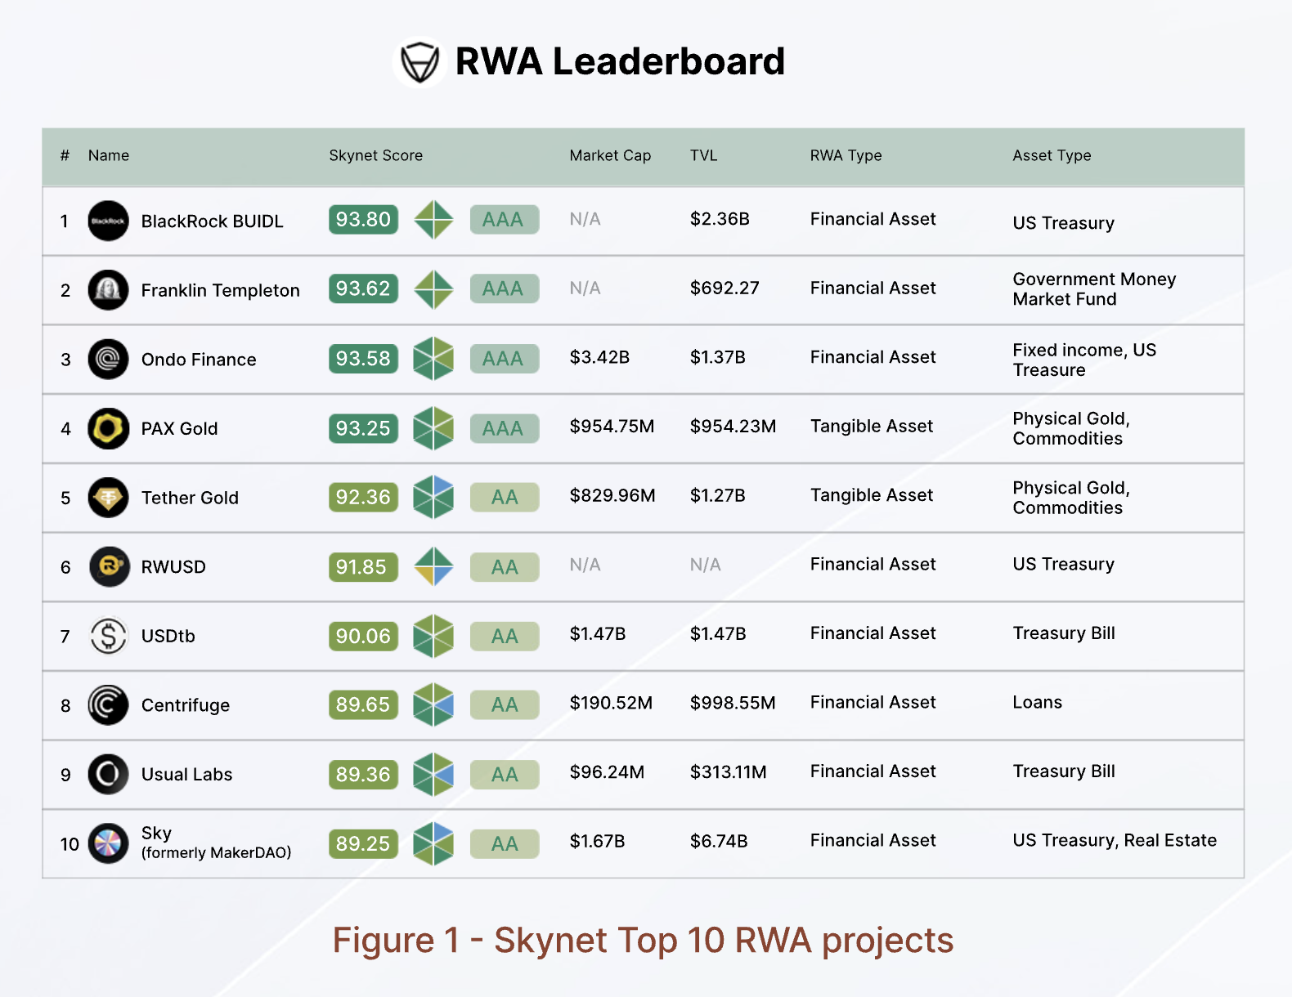Click the $6.74B TVL value

(x=719, y=841)
